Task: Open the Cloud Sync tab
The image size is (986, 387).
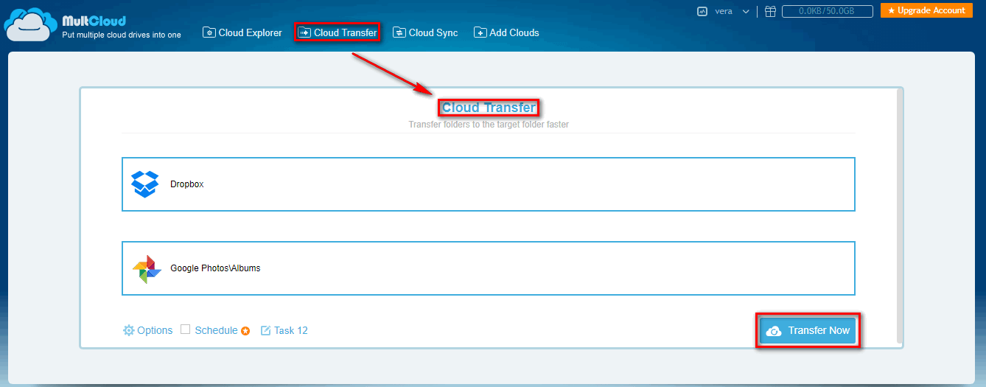Action: [425, 32]
